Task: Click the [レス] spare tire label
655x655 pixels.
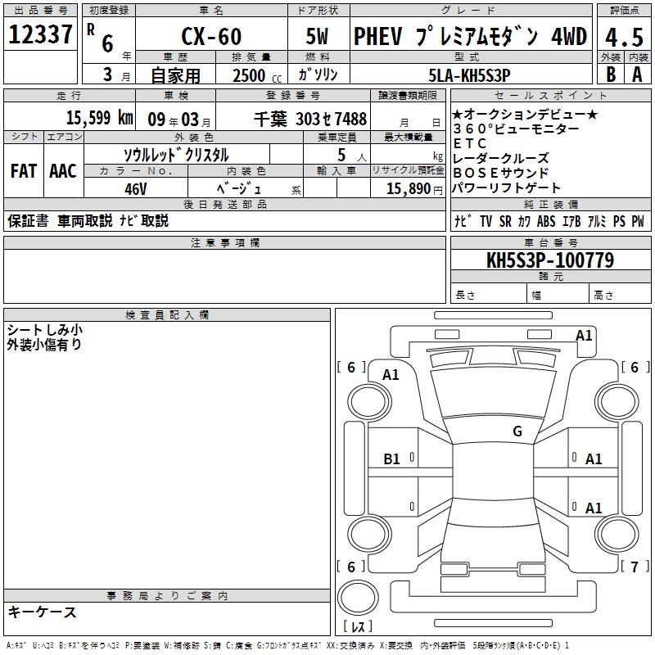Action: point(358,626)
